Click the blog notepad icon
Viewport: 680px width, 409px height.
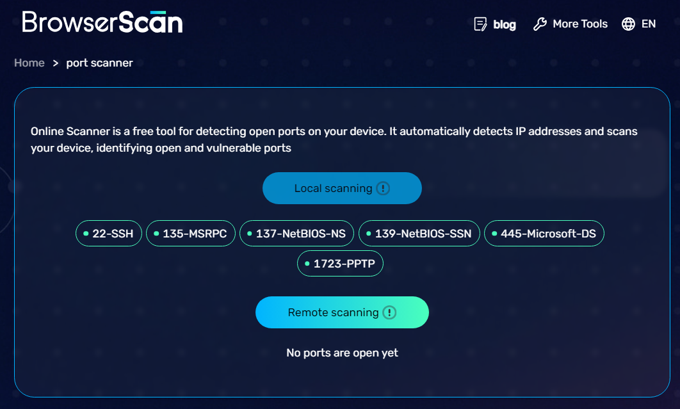tap(480, 24)
